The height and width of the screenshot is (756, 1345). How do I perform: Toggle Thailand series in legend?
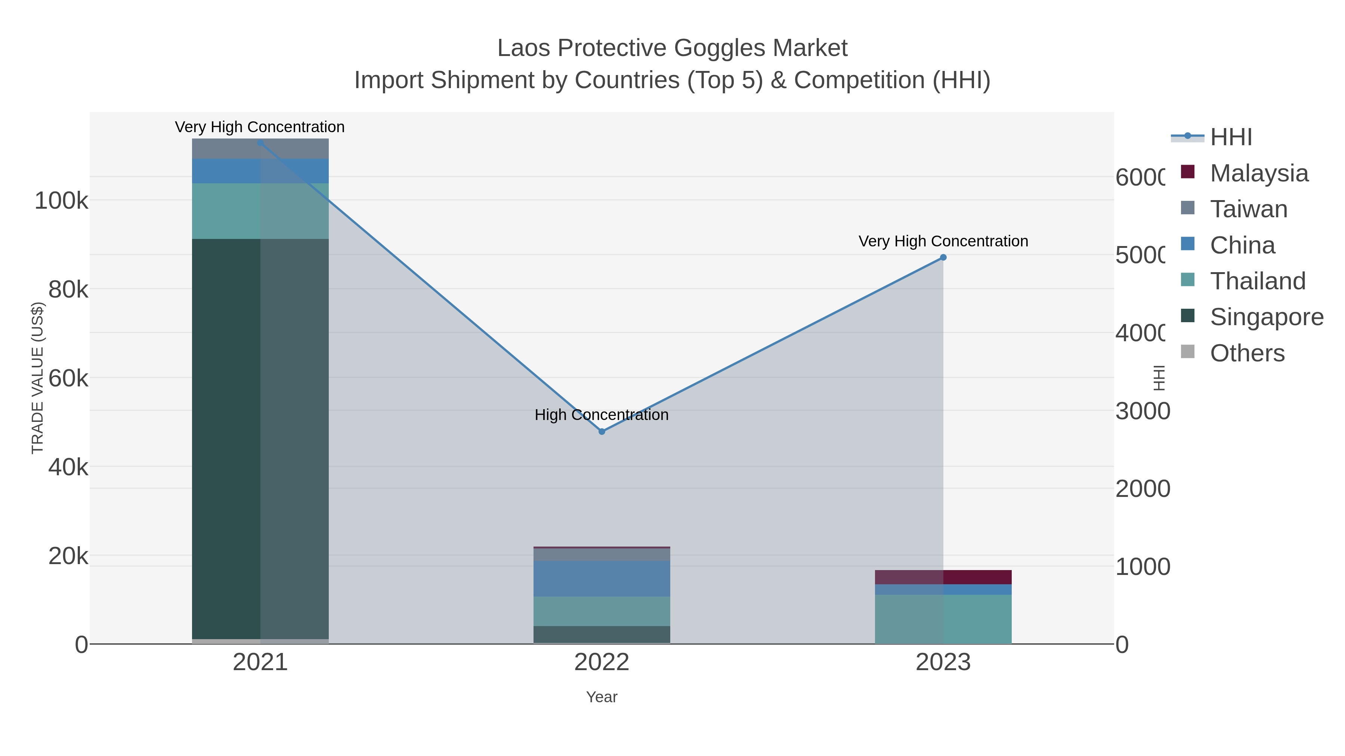point(1243,281)
